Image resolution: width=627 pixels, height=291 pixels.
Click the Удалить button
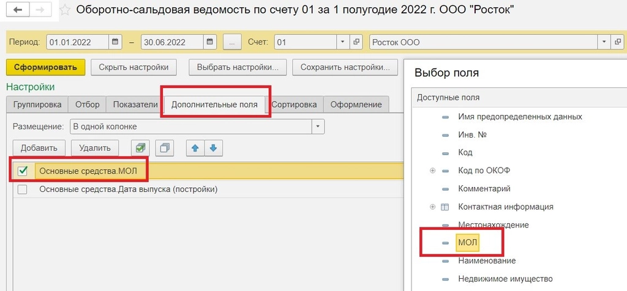tap(95, 148)
